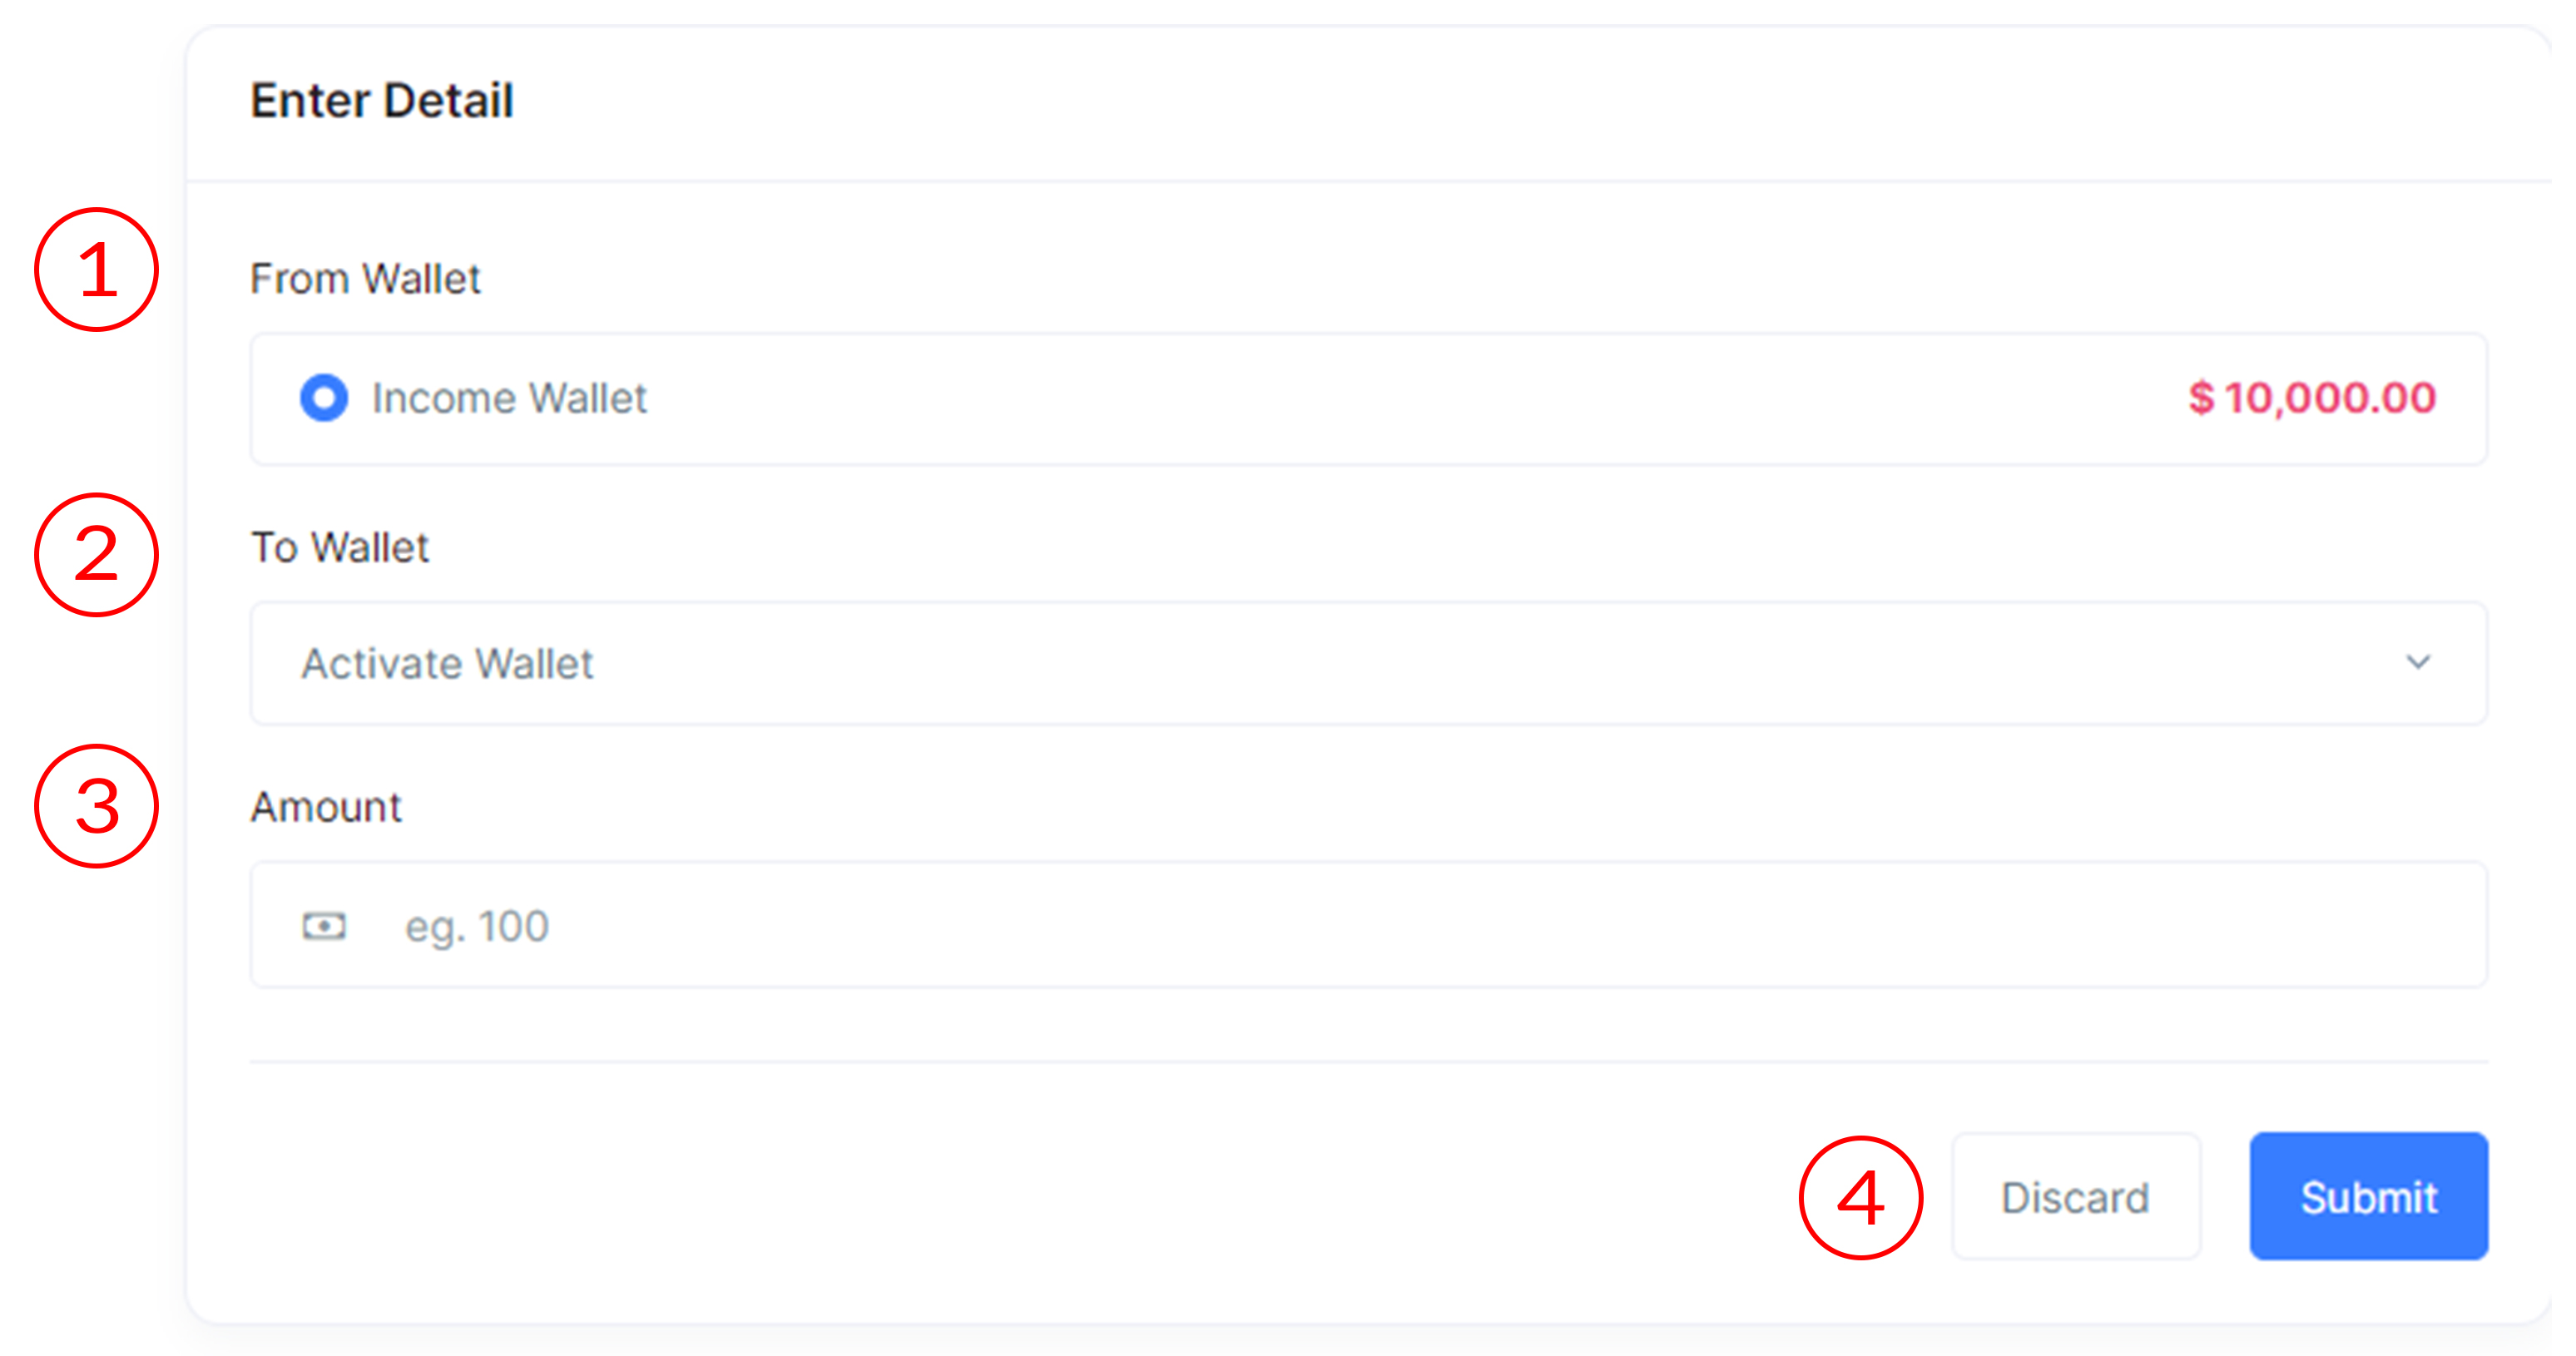Screen dimensions: 2576x1356
Task: Click the To Wallet chevron arrow
Action: click(2417, 662)
